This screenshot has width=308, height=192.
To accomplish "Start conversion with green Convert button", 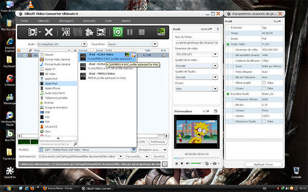I will pyautogui.click(x=118, y=32).
